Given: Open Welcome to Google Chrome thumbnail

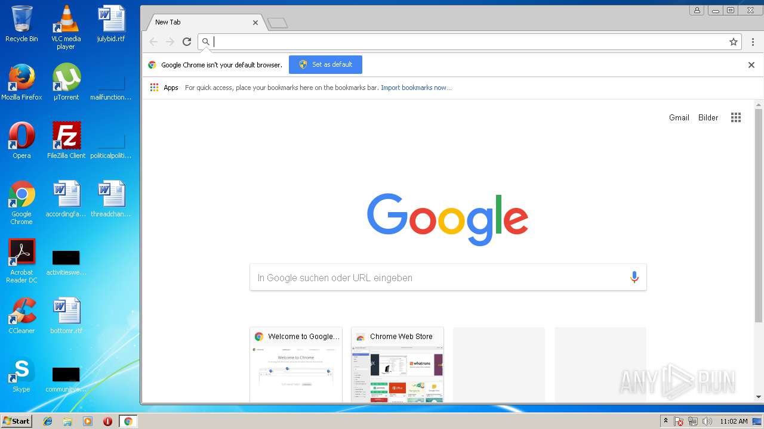Looking at the screenshot, I should [x=296, y=365].
